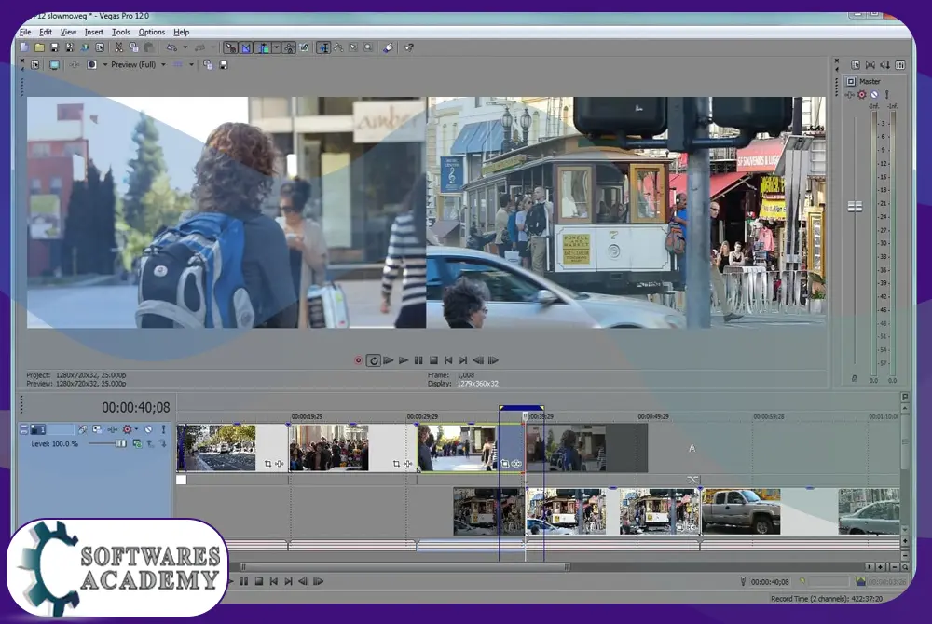Toggle Loop Playback under preview

(374, 360)
